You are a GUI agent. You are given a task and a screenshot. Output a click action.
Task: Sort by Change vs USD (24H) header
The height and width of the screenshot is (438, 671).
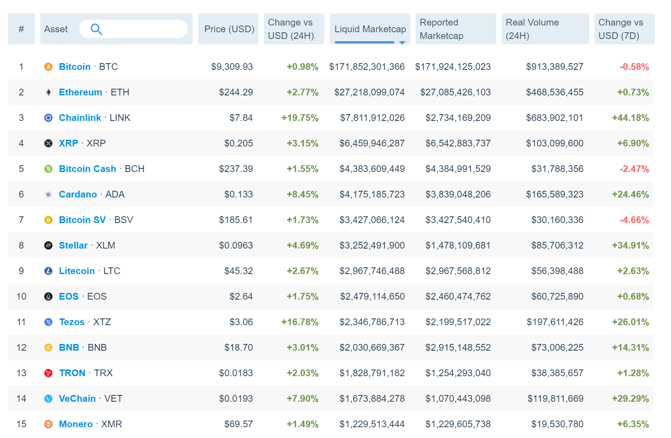294,29
